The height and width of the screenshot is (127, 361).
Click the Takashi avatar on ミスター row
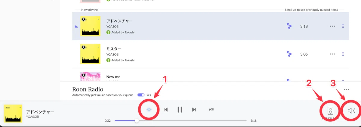(108, 60)
